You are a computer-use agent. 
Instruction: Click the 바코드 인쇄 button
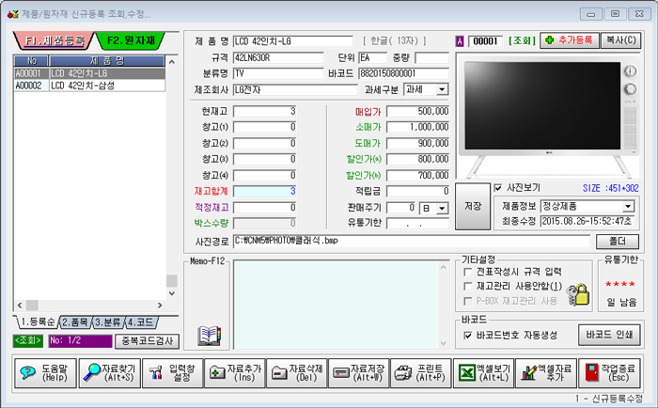pyautogui.click(x=609, y=335)
